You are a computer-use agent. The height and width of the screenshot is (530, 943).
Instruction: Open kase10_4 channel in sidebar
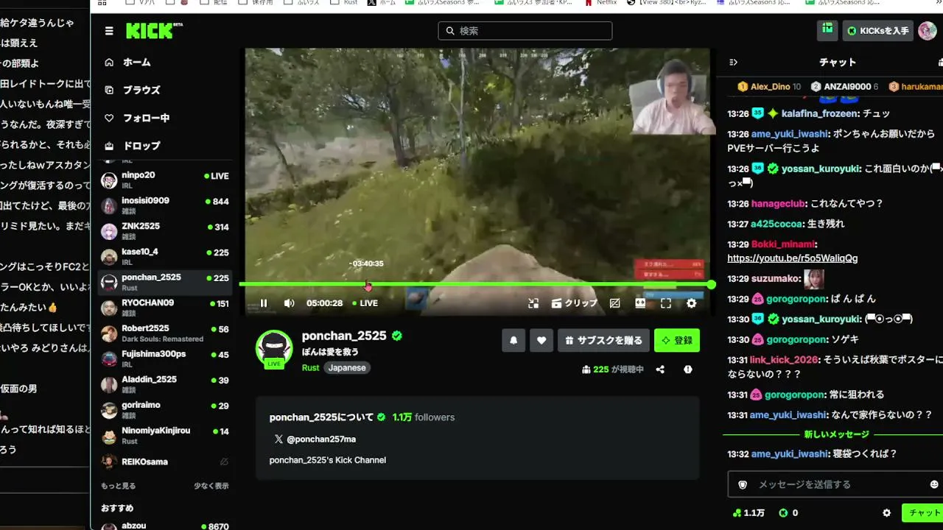click(x=165, y=256)
